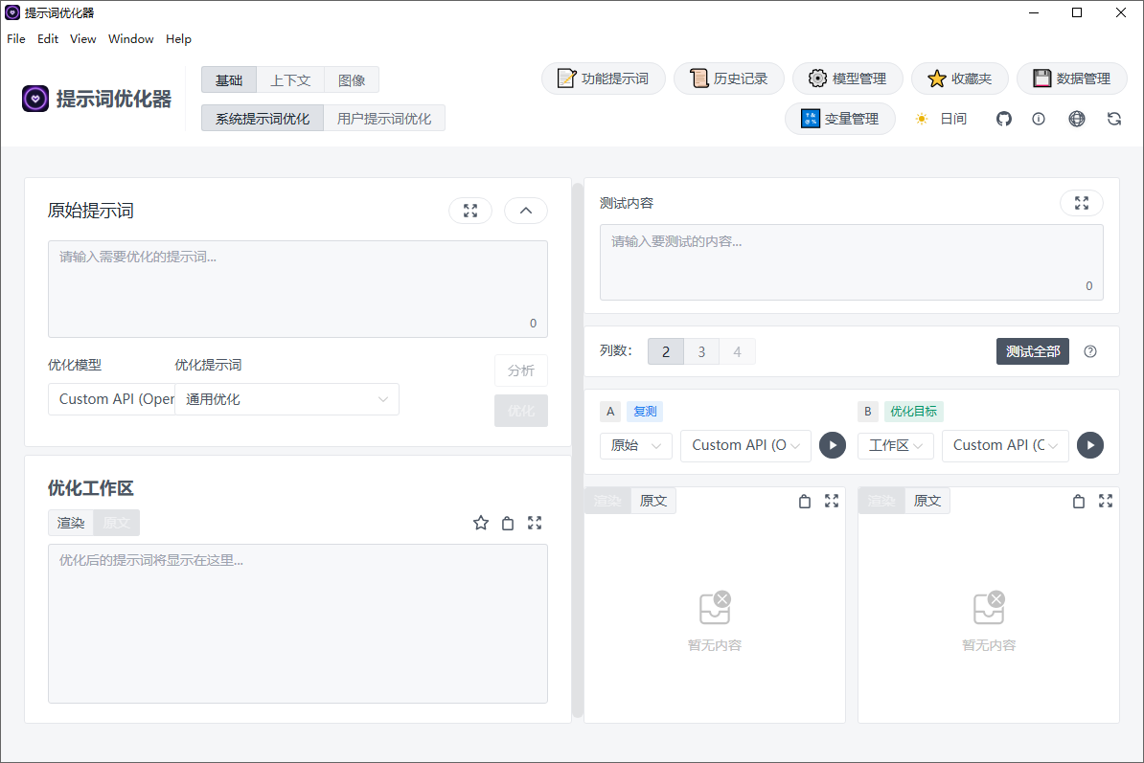Screen dimensions: 1144x763
Task: Favorite the optimized prompt with star icon
Action: pyautogui.click(x=481, y=523)
